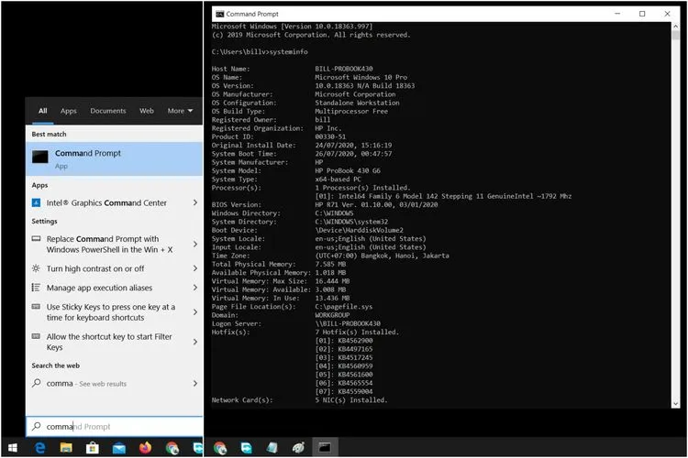The image size is (688, 458).
Task: Expand the Turn high contrast arrow
Action: point(195,268)
